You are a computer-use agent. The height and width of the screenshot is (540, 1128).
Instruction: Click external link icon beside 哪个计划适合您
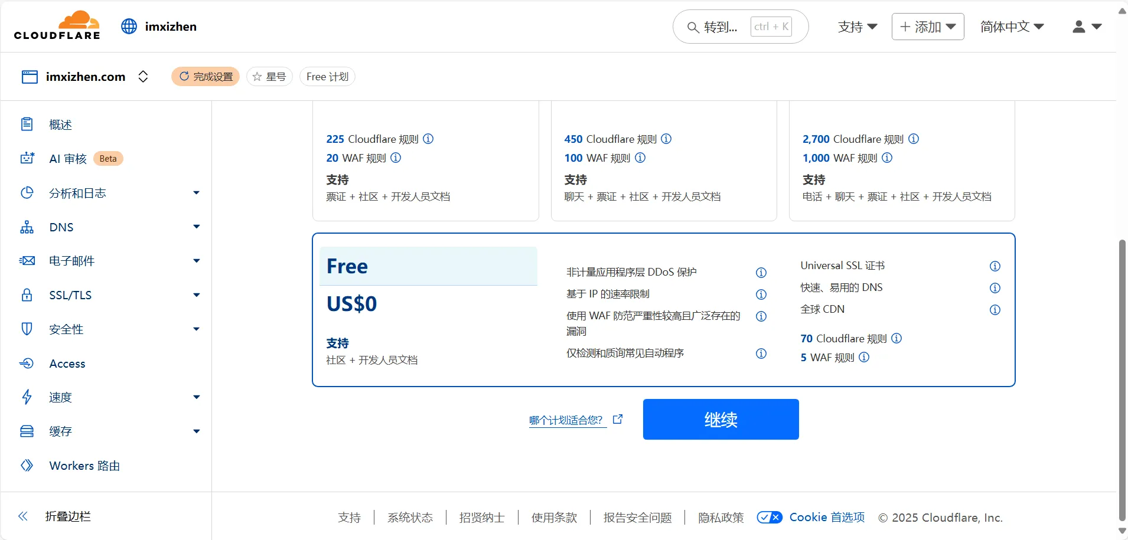pyautogui.click(x=618, y=419)
